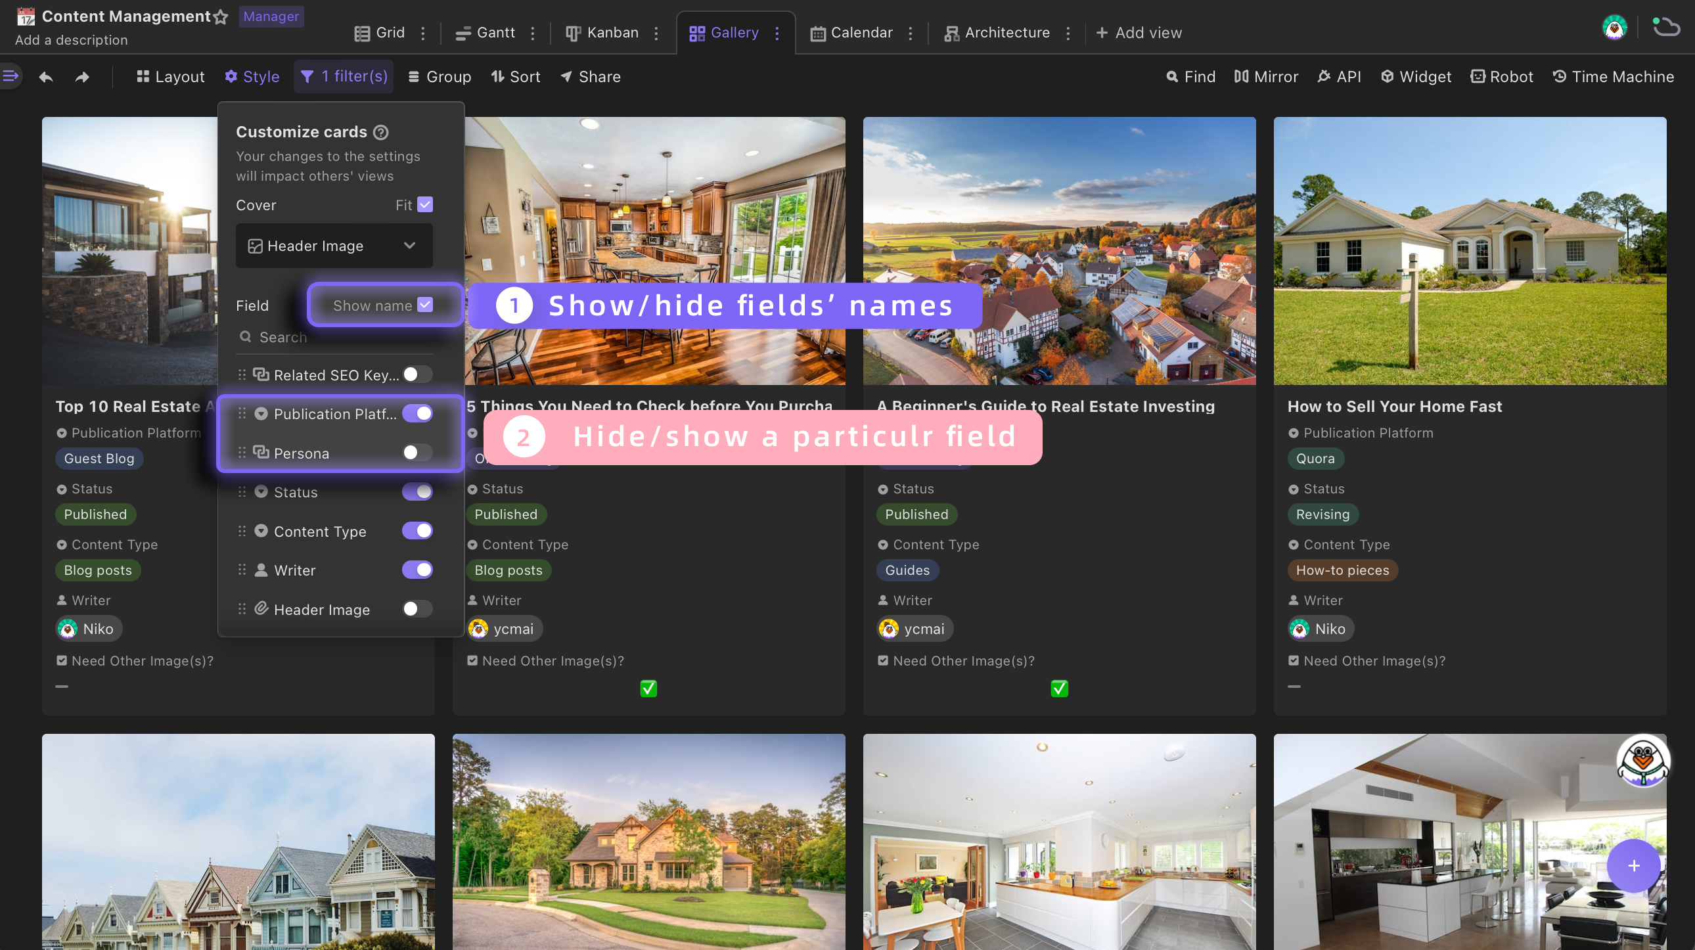Grab the drag handle for Header Image field
Viewport: 1695px width, 950px height.
tap(242, 609)
